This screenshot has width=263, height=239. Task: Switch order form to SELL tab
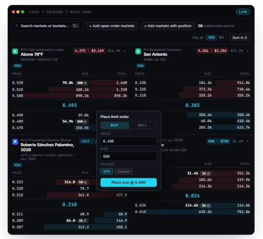point(143,125)
